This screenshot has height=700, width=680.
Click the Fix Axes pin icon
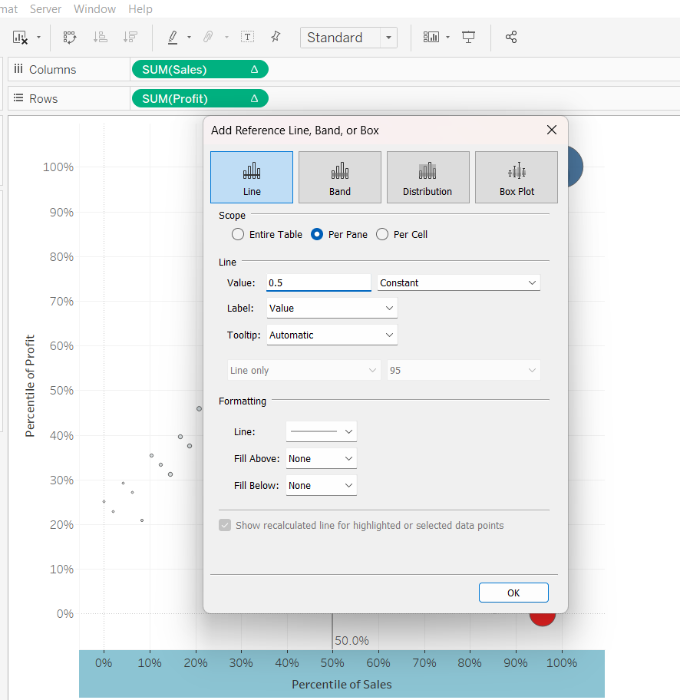[x=276, y=37]
